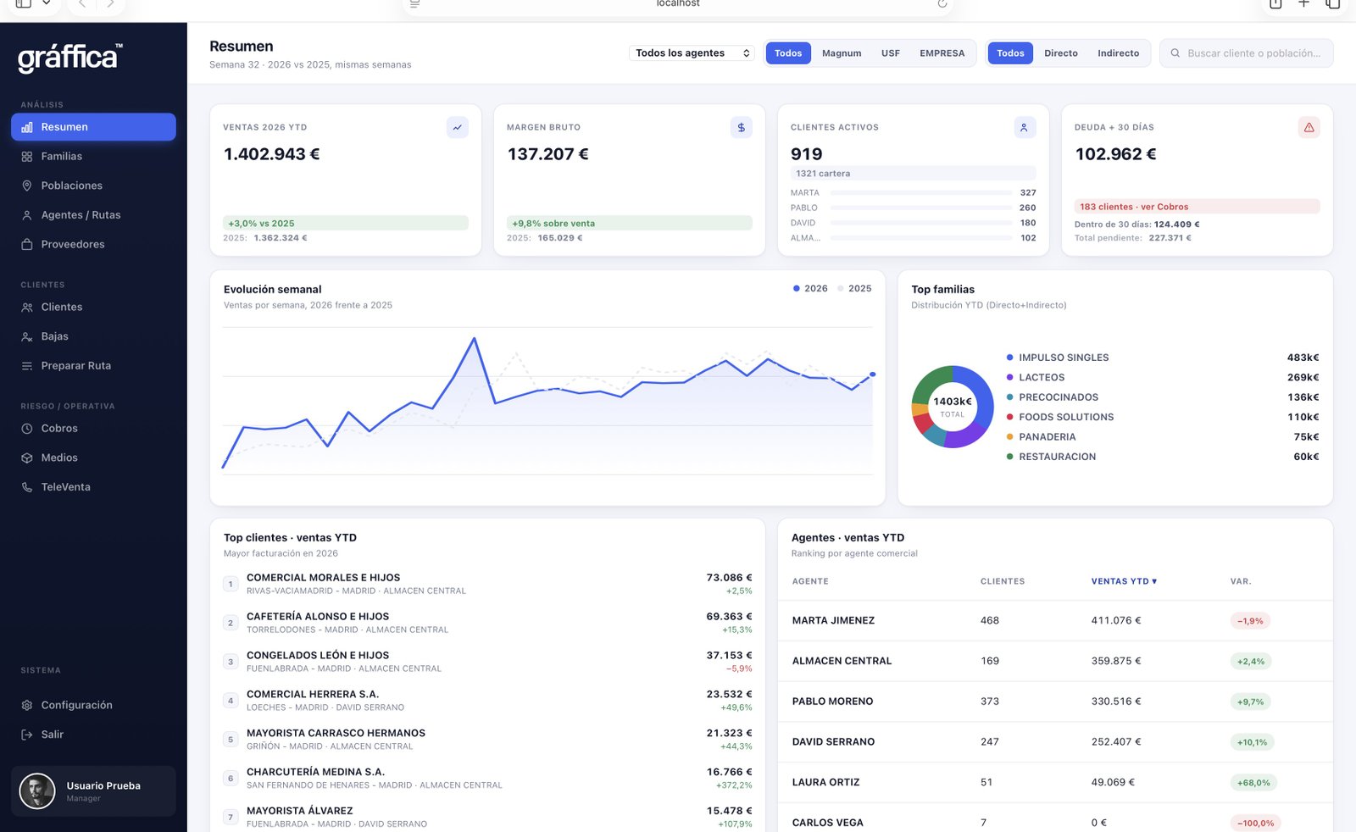The width and height of the screenshot is (1356, 832).
Task: Open the Resumen section icon in sidebar
Action: pos(27,127)
